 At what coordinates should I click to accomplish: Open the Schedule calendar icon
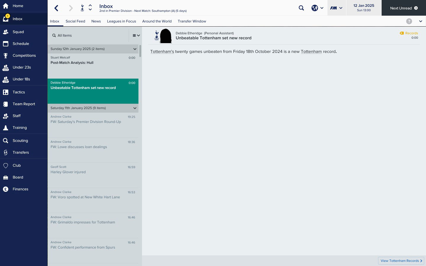coord(6,44)
